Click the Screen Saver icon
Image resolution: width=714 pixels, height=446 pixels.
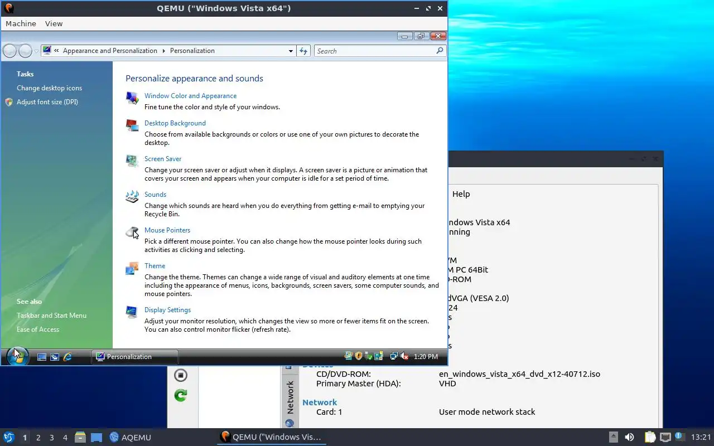[132, 161]
